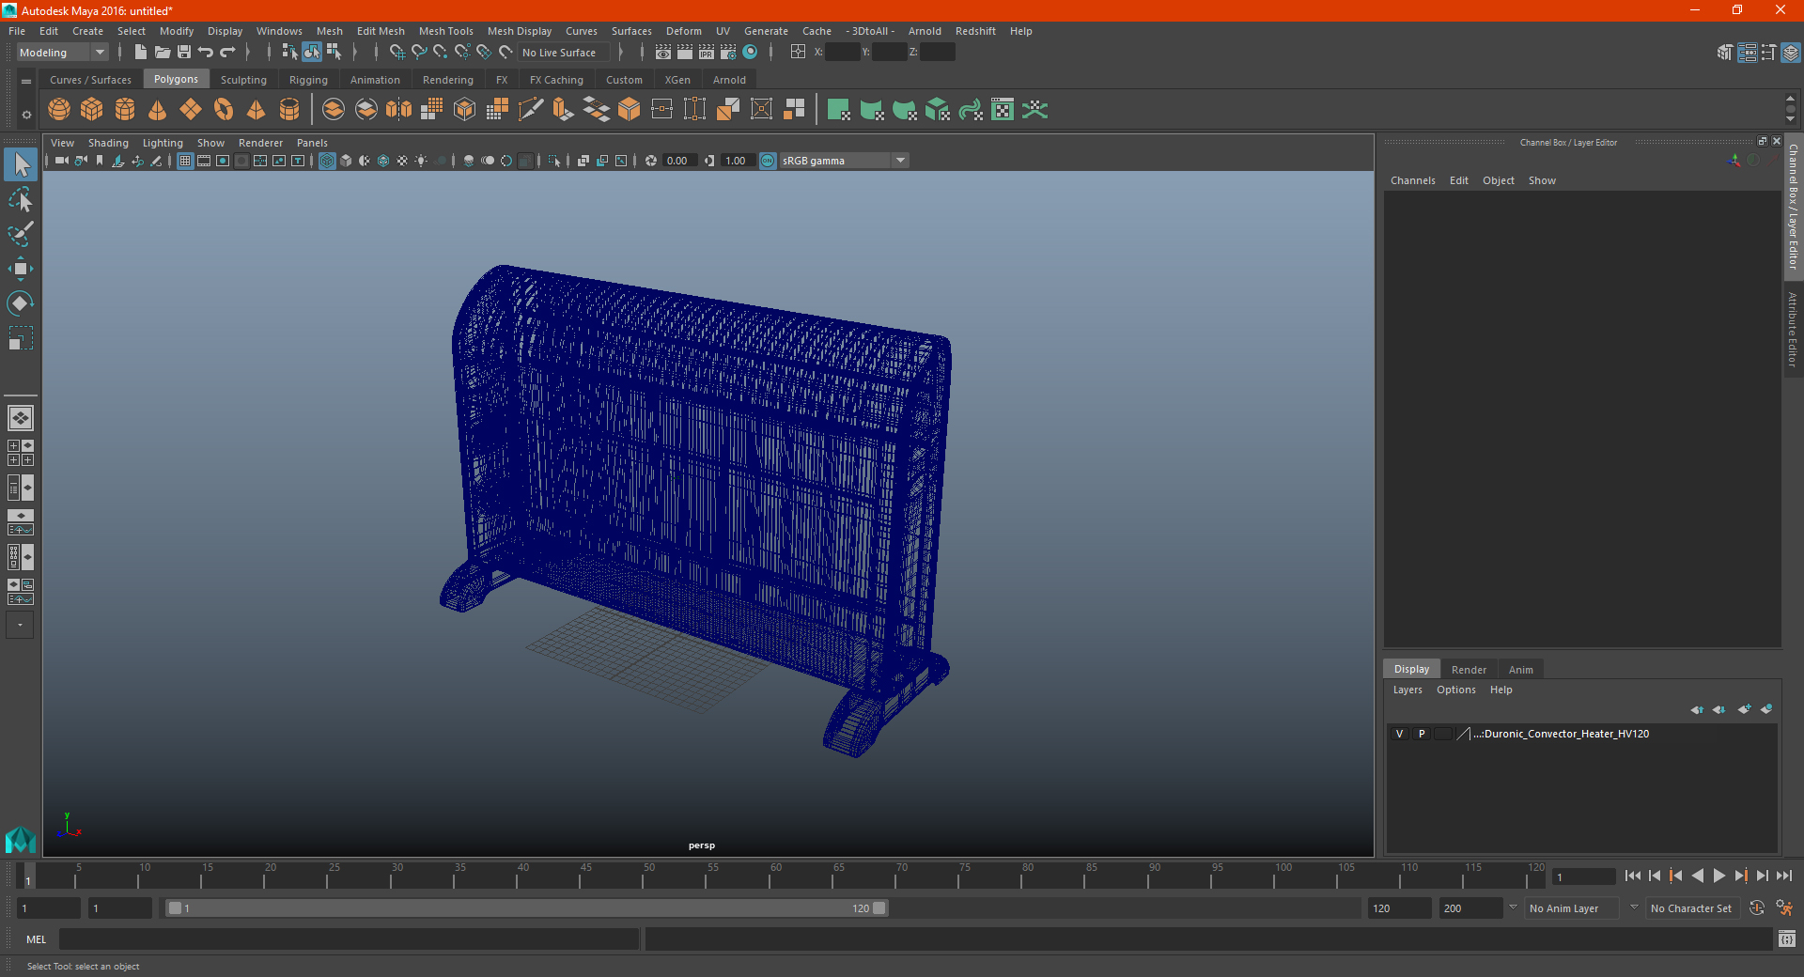The height and width of the screenshot is (977, 1804).
Task: Create a polygon cylinder from the shelf
Action: tap(125, 110)
